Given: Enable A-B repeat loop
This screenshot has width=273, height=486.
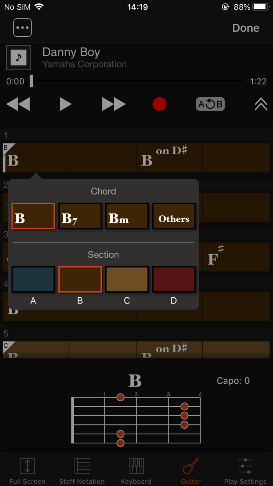Looking at the screenshot, I should 210,104.
